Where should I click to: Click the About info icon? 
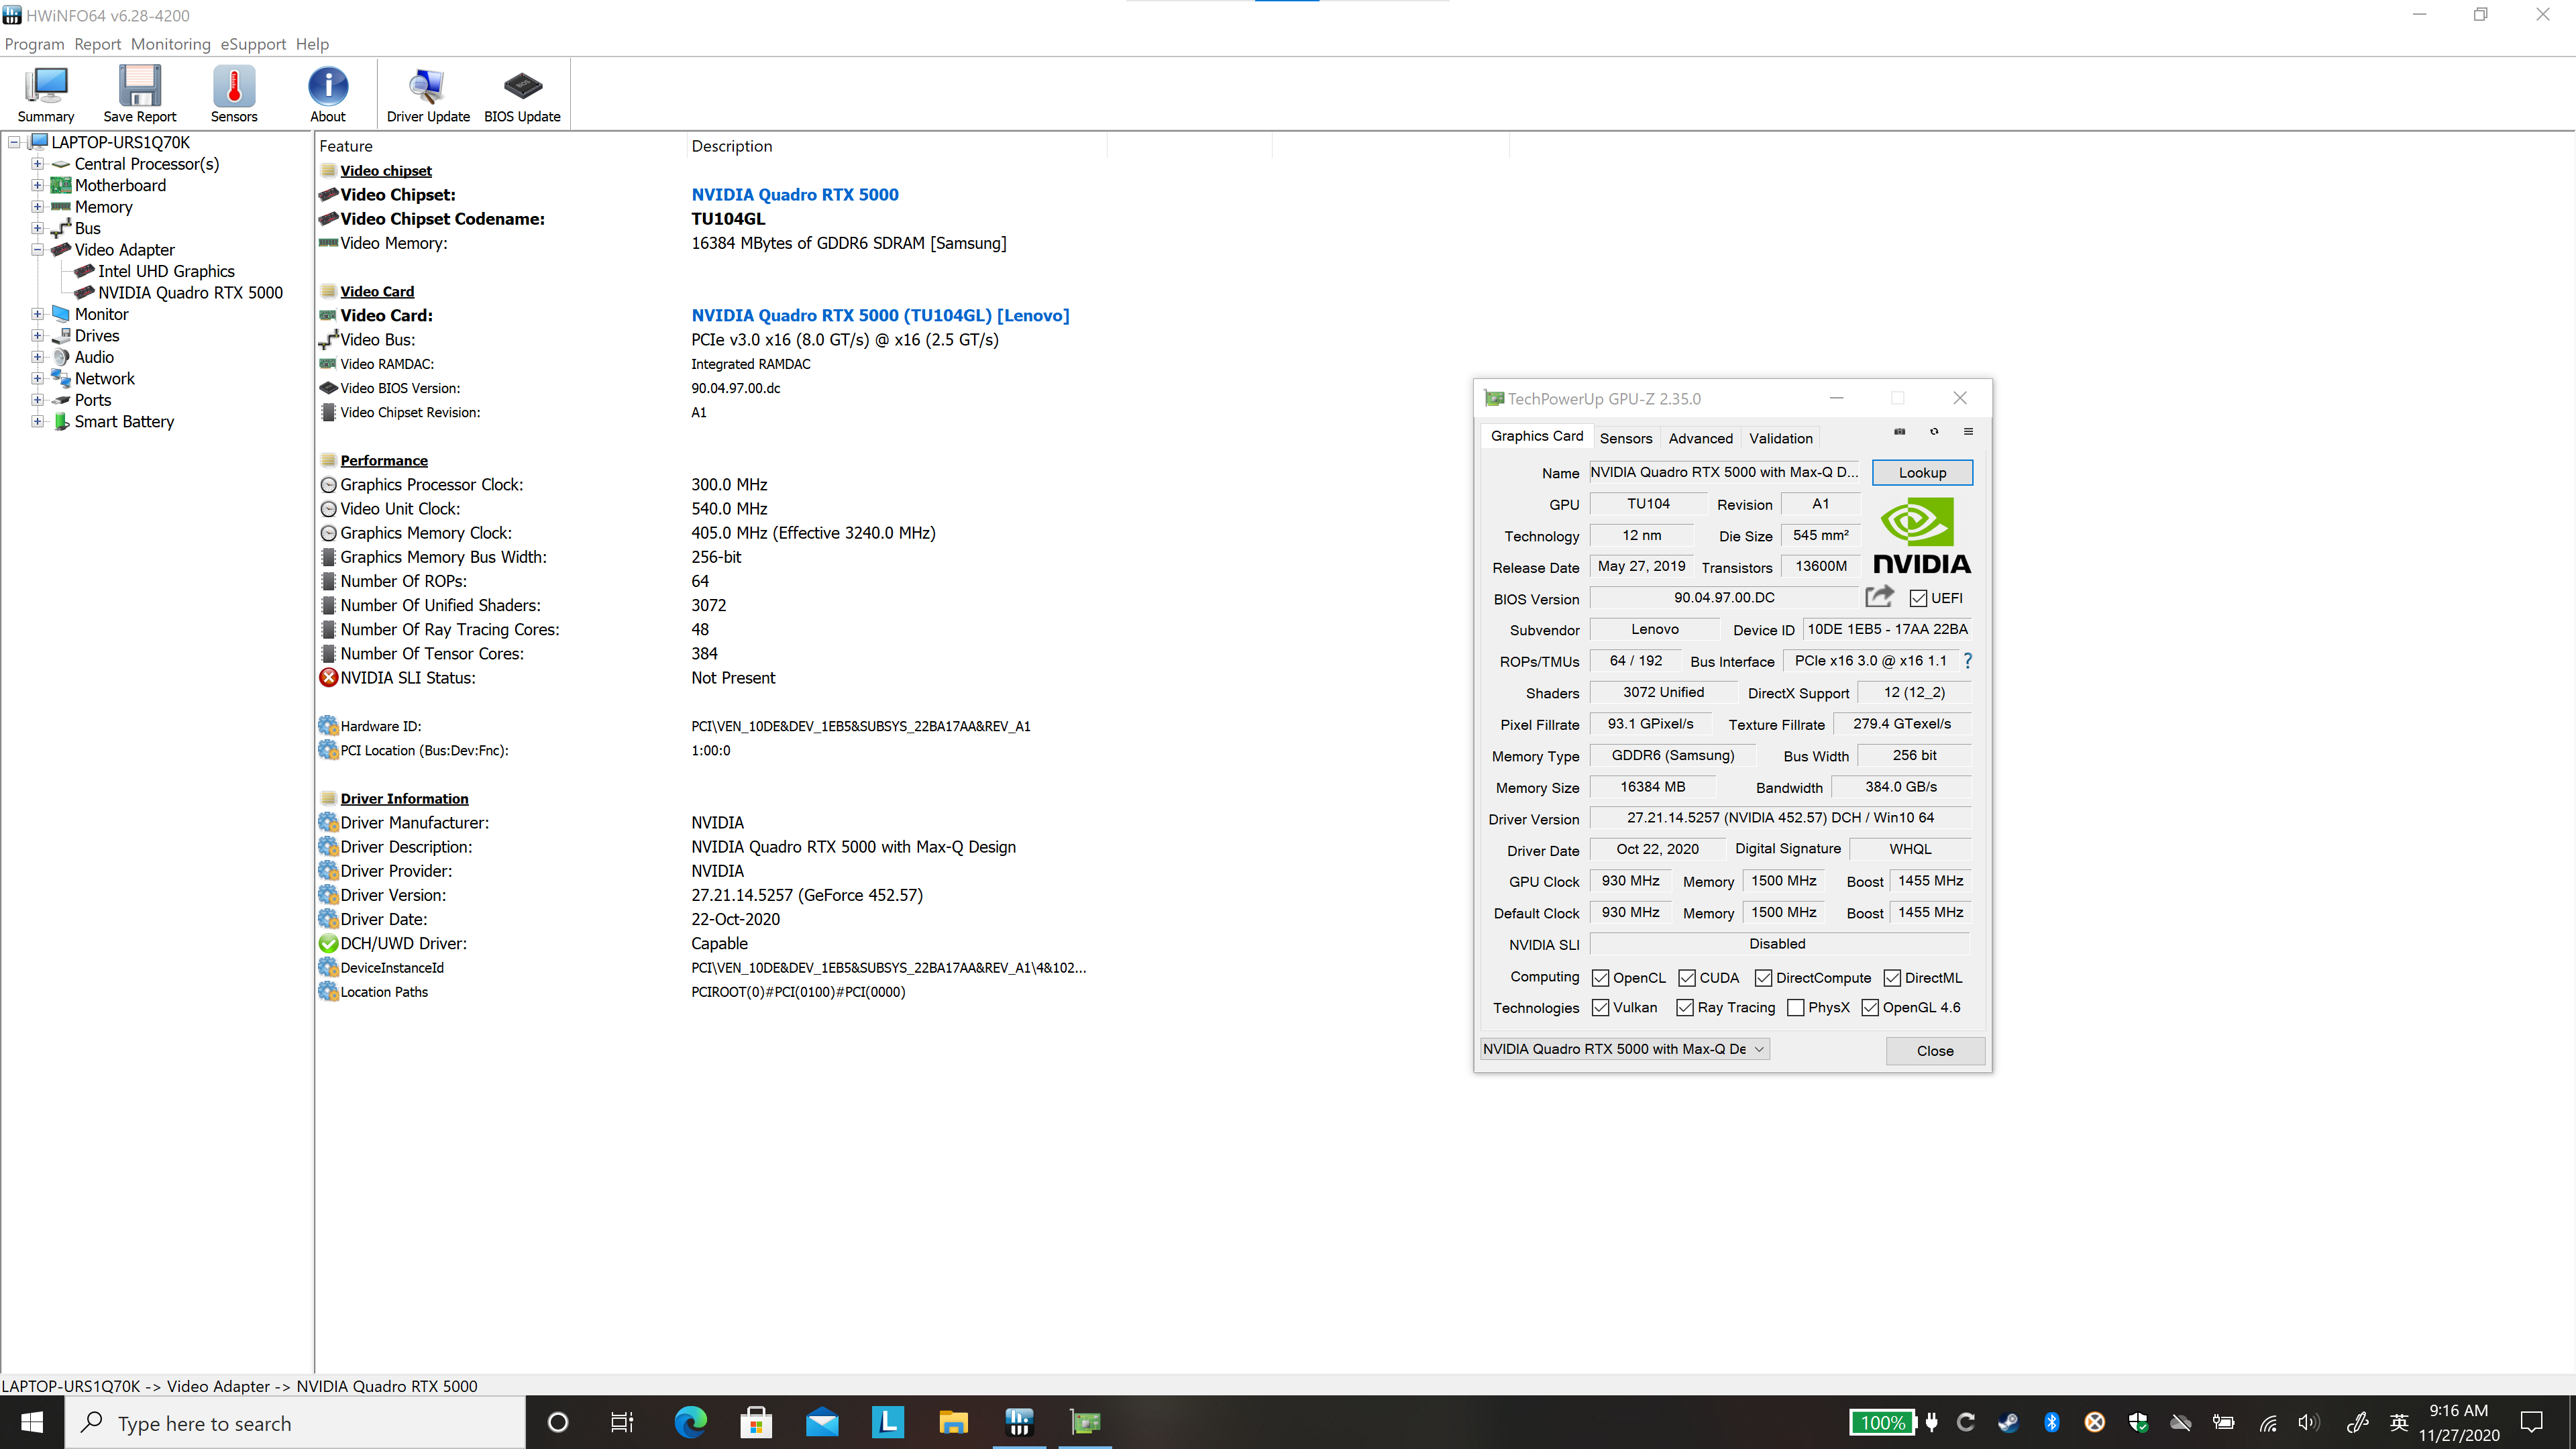point(328,94)
